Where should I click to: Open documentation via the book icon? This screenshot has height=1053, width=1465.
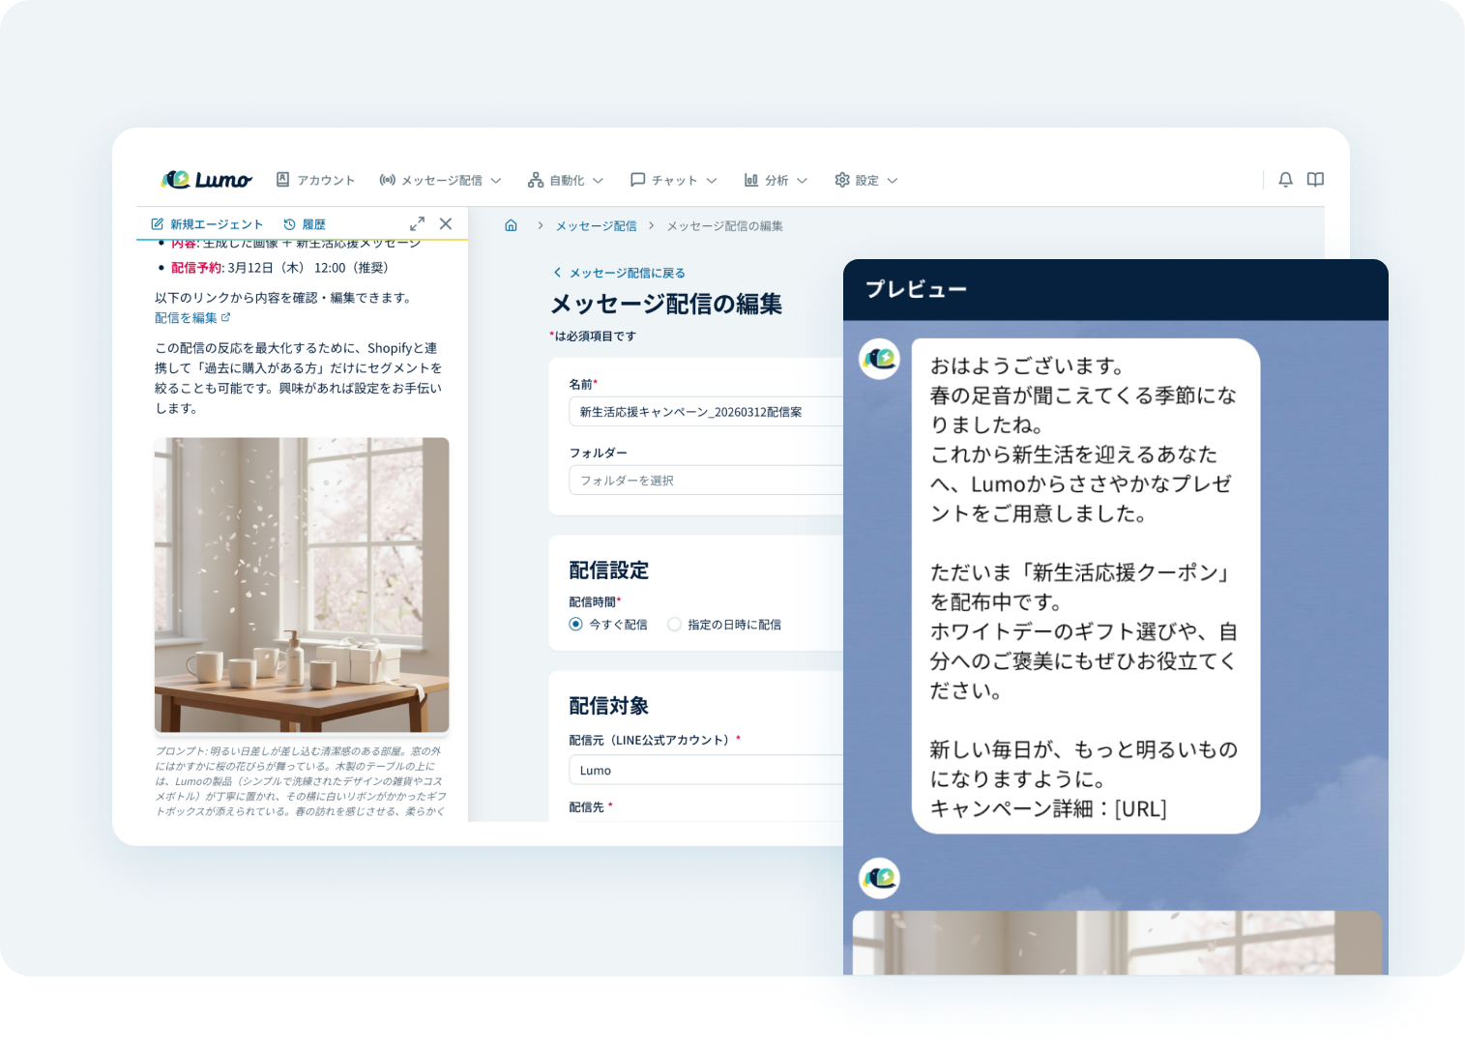[x=1315, y=179]
